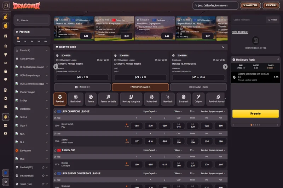Collapse the Boosted Odds section
This screenshot has height=188, width=283.
[223, 47]
